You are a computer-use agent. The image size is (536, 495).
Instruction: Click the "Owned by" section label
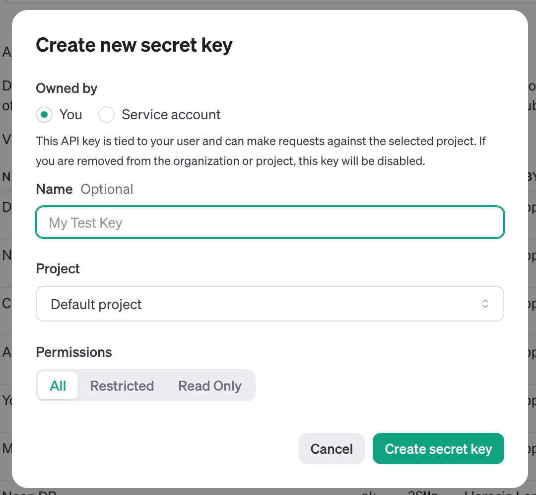click(x=67, y=88)
